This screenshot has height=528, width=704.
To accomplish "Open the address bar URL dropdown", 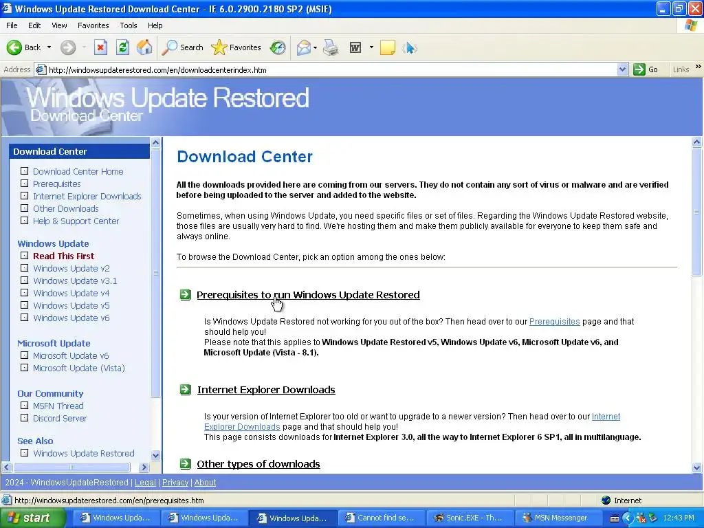I will 622,69.
